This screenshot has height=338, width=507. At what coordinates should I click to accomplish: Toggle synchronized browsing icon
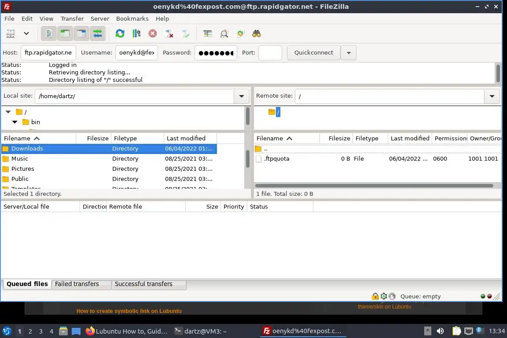coord(240,33)
